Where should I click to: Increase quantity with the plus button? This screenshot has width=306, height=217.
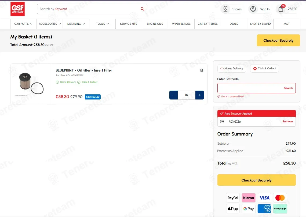click(x=200, y=95)
